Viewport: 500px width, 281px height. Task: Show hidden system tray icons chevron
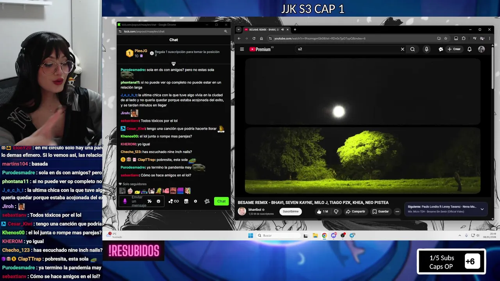(460, 235)
